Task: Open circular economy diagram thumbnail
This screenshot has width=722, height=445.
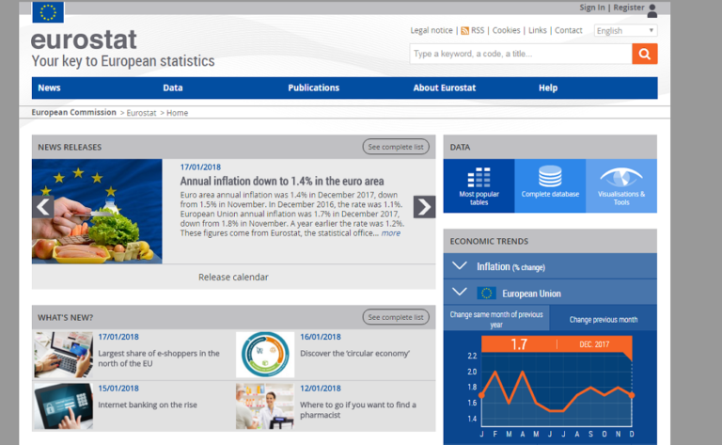Action: [x=265, y=355]
